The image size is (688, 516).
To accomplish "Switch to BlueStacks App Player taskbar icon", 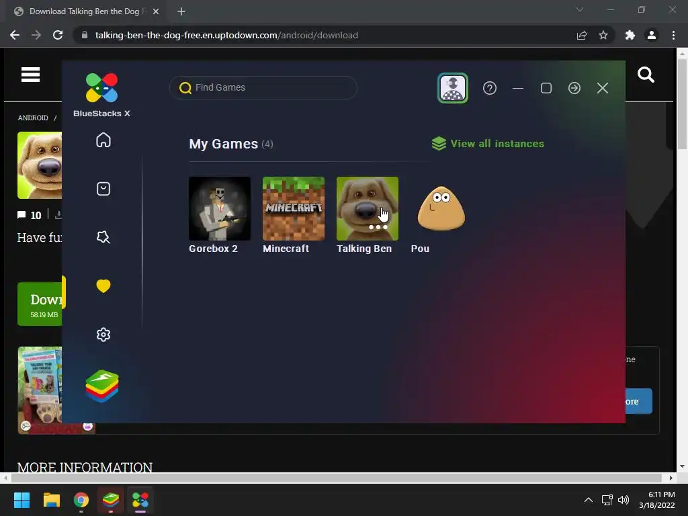I will coord(111,500).
